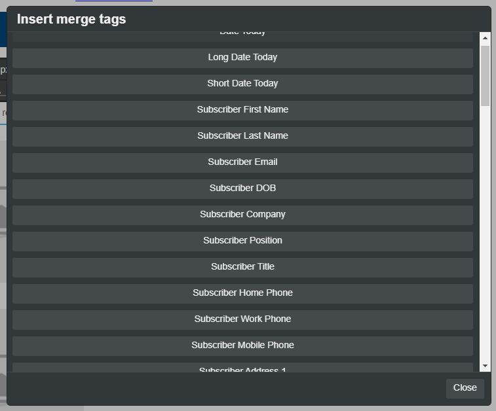This screenshot has width=496, height=411.
Task: Select the Subscriber Position tag
Action: 242,241
